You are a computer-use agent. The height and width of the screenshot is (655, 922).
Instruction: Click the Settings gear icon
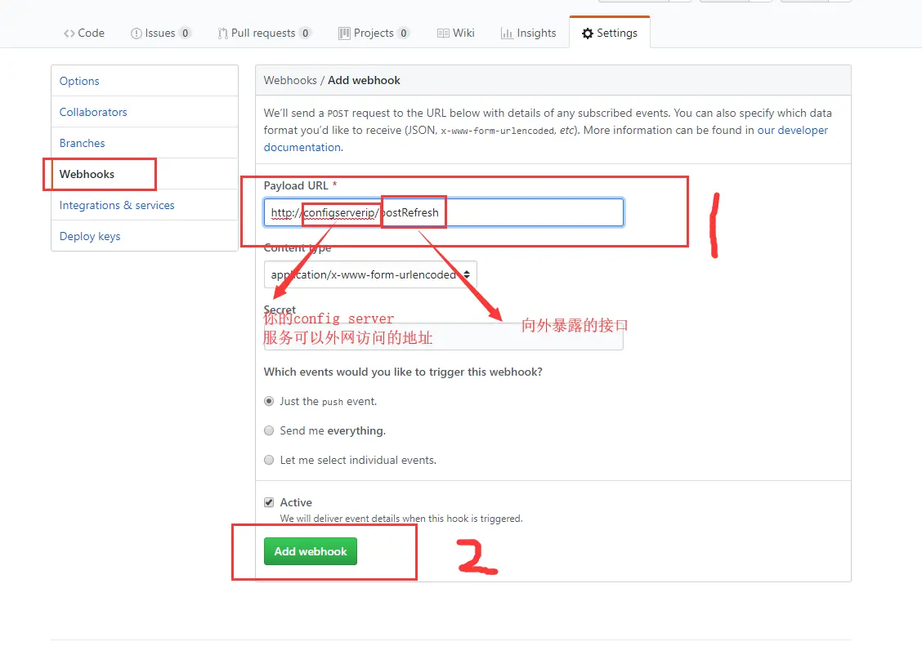(x=588, y=33)
